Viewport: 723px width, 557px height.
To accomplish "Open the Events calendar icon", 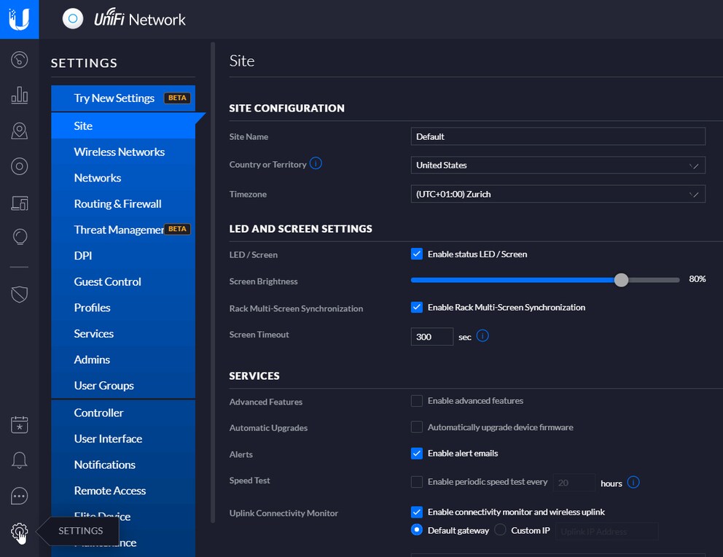I will (20, 424).
